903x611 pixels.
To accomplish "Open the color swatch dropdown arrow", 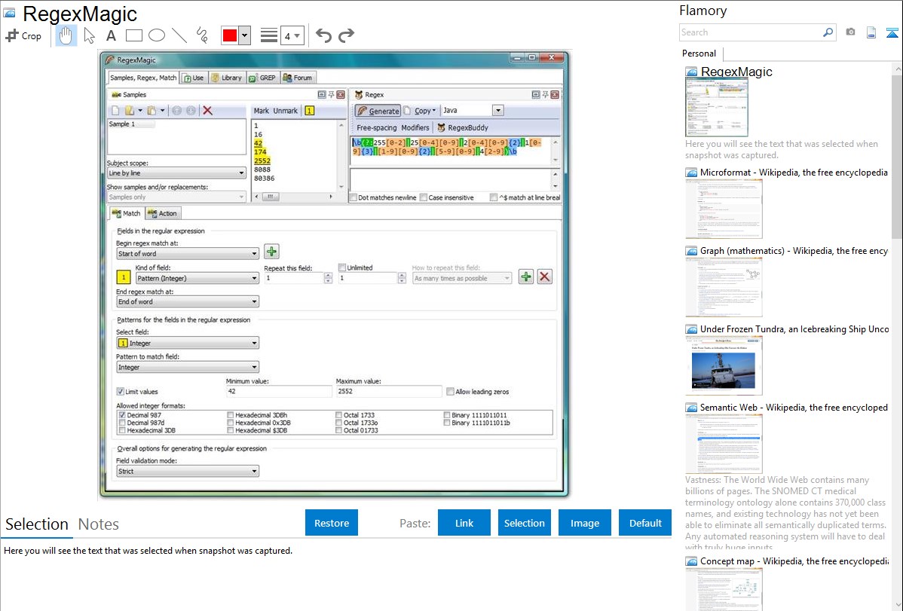I will coord(245,35).
